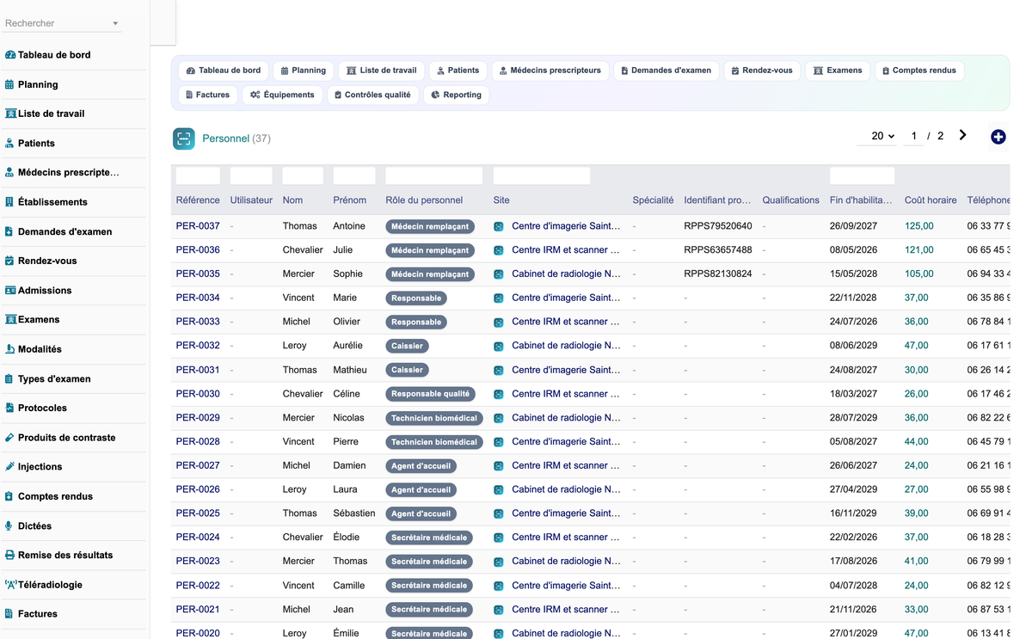Click Secrétaire médicale badge for PER-0022
This screenshot has width=1032, height=639.
pyautogui.click(x=429, y=586)
